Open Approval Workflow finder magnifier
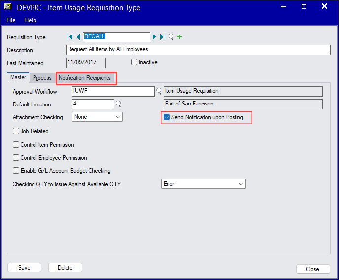The height and width of the screenshot is (280, 339). point(159,91)
